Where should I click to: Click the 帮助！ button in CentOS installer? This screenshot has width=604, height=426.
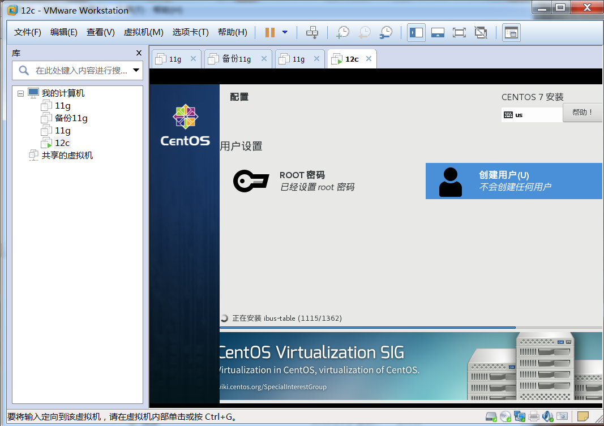582,113
